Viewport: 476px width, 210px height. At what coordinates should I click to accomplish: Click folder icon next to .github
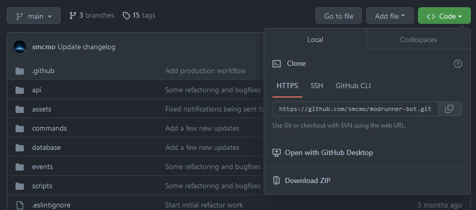tap(20, 71)
